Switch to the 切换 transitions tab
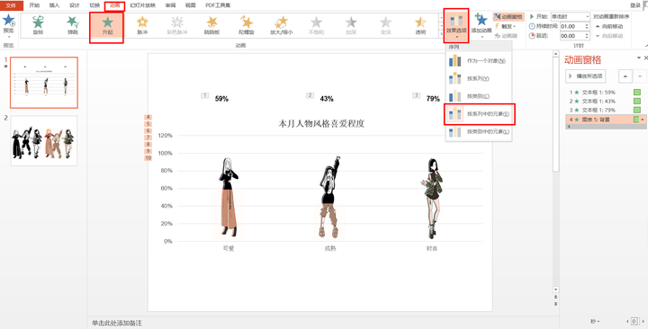Image resolution: width=648 pixels, height=329 pixels. click(94, 5)
